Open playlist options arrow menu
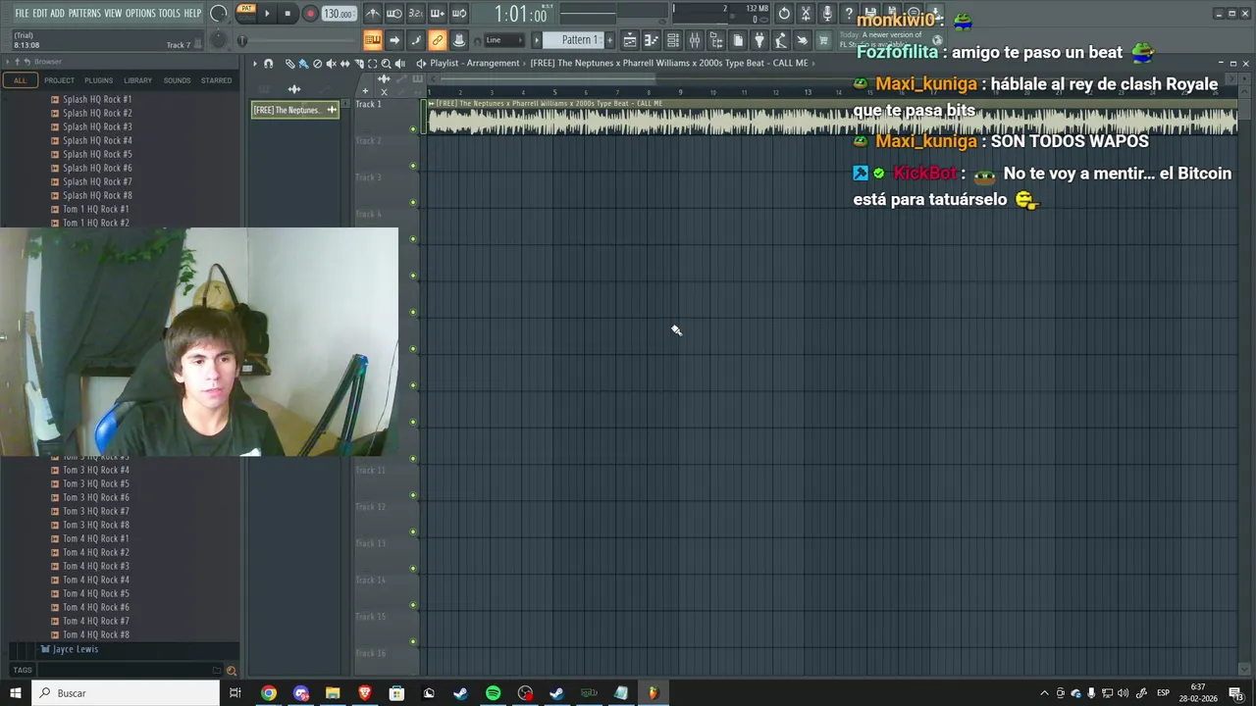This screenshot has width=1256, height=706. point(255,63)
